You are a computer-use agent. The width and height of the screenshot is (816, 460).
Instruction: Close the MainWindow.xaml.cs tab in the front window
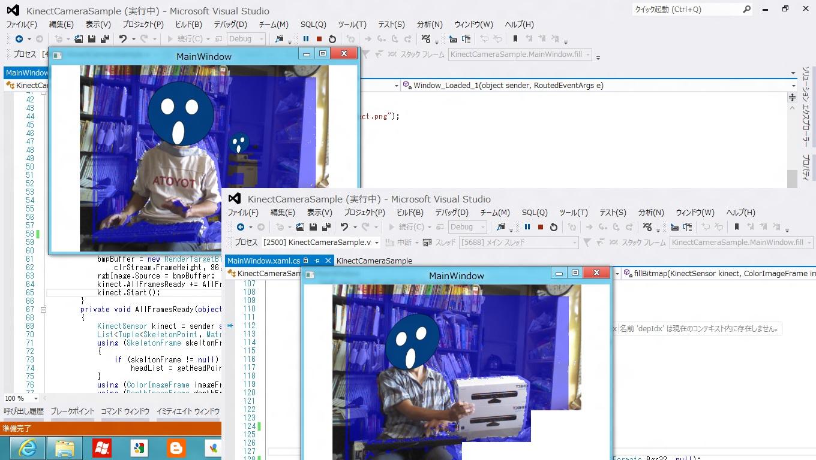pyautogui.click(x=328, y=261)
